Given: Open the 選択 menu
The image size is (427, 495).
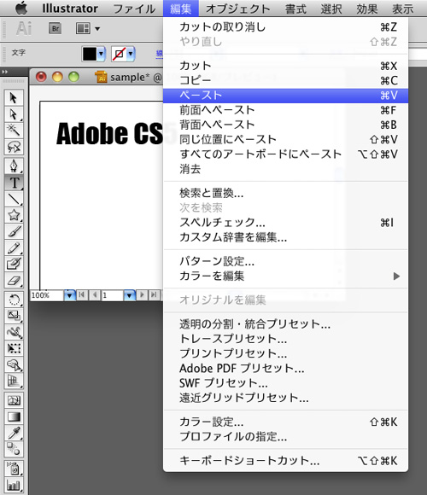Looking at the screenshot, I should click(x=331, y=9).
